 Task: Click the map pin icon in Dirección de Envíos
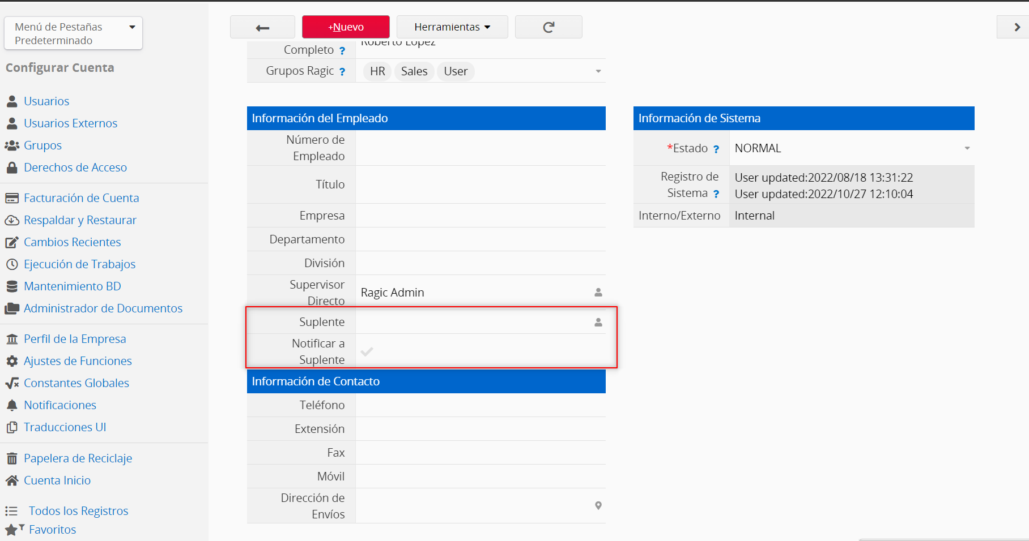click(598, 505)
